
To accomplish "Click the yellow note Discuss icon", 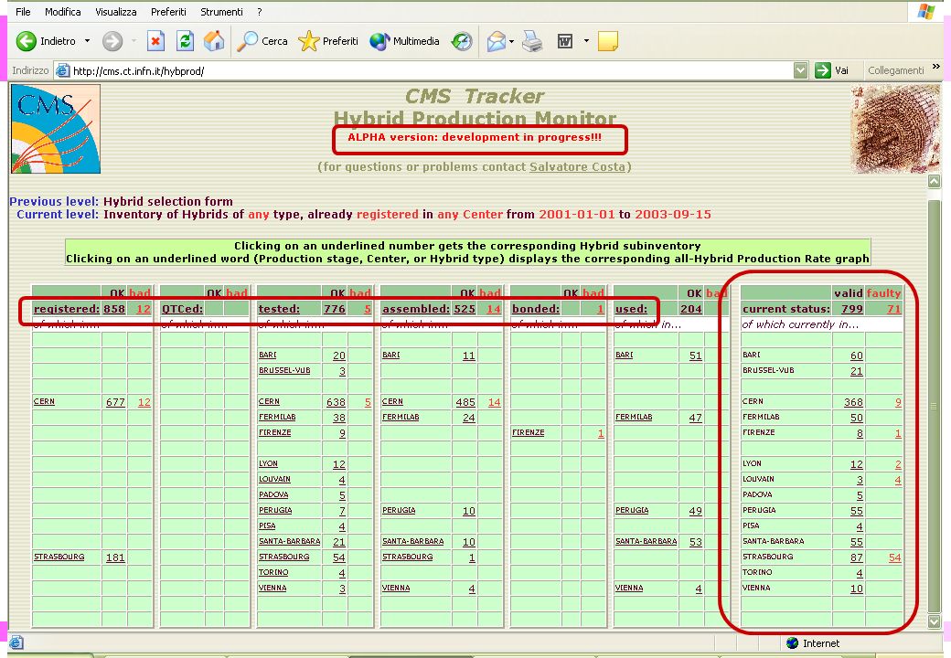I will coord(608,41).
